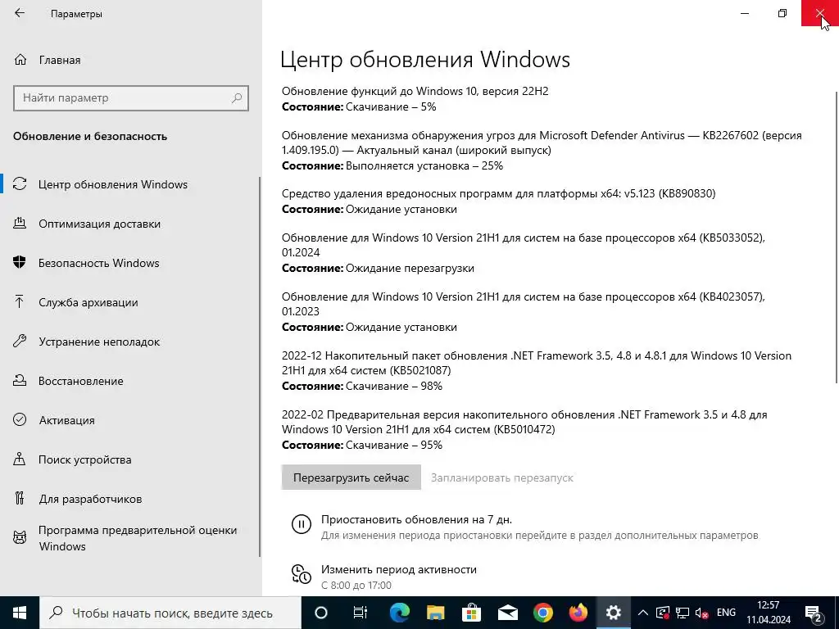839x629 pixels.
Task: Launch Microsoft Edge from taskbar
Action: tap(399, 613)
